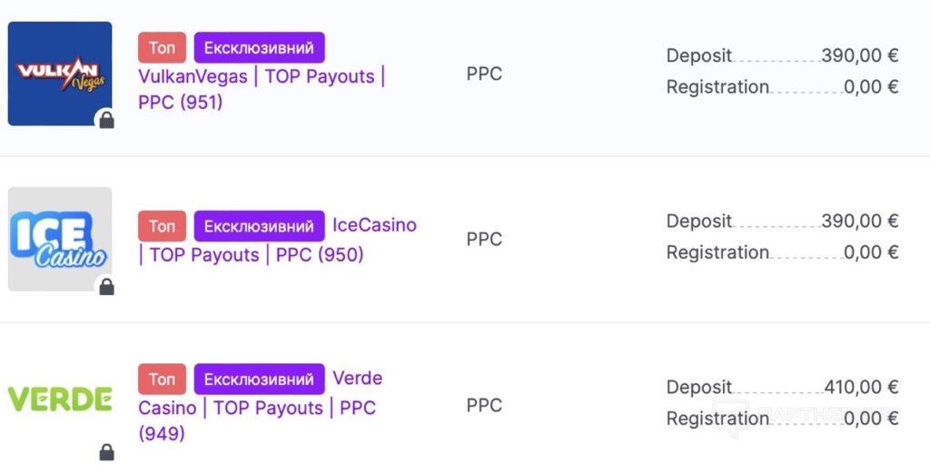
Task: Click the red Топ badge in Verde Casino row
Action: point(162,379)
